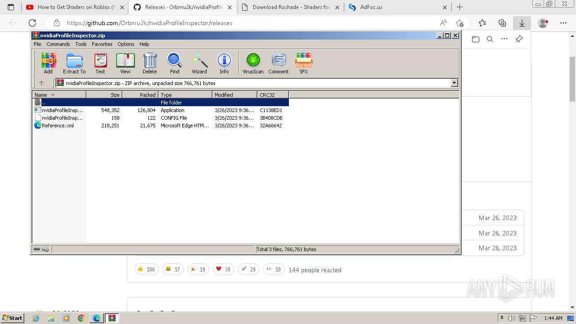
Task: Open Edge tab actions menu
Action: pos(11,7)
